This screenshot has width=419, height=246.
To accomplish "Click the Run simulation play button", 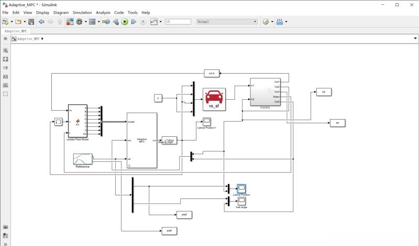I will point(125,22).
